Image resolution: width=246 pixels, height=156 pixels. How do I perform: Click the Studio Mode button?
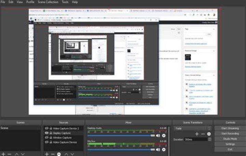coord(230,139)
